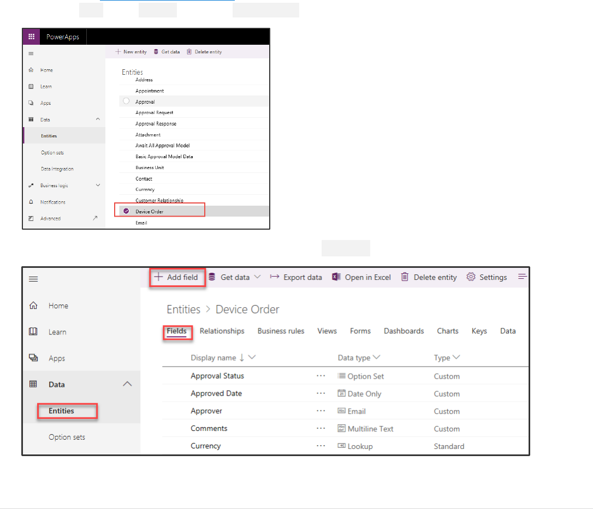Switch to the Charts tab
Screen dimensions: 593x509
click(x=448, y=331)
